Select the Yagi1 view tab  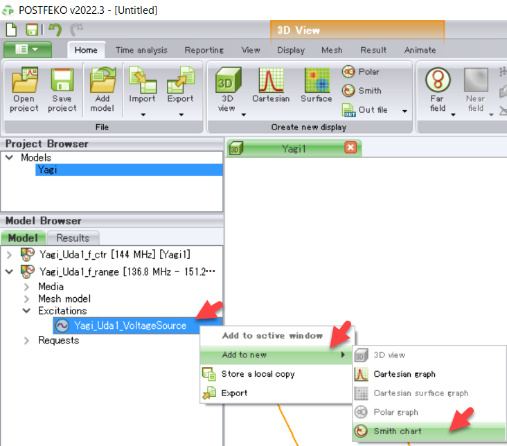coord(294,149)
